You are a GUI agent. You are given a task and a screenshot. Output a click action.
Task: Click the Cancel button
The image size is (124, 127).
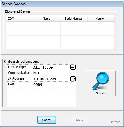tap(47, 120)
